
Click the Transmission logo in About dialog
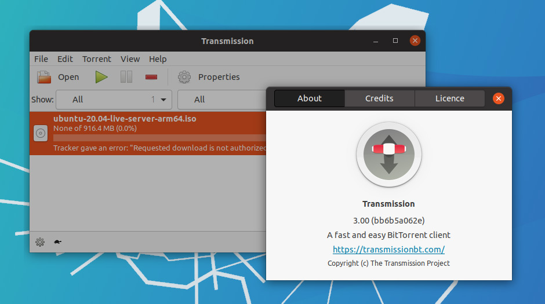(388, 155)
